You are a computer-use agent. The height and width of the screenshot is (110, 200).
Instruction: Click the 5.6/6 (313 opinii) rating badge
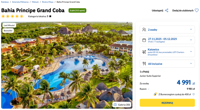click(x=77, y=10)
